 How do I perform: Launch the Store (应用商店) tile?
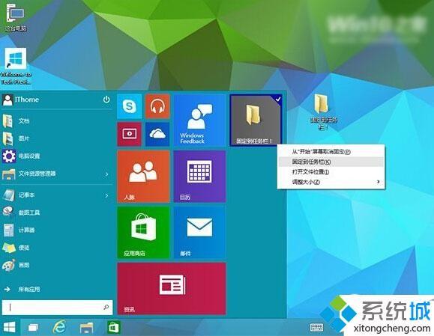coord(143,233)
